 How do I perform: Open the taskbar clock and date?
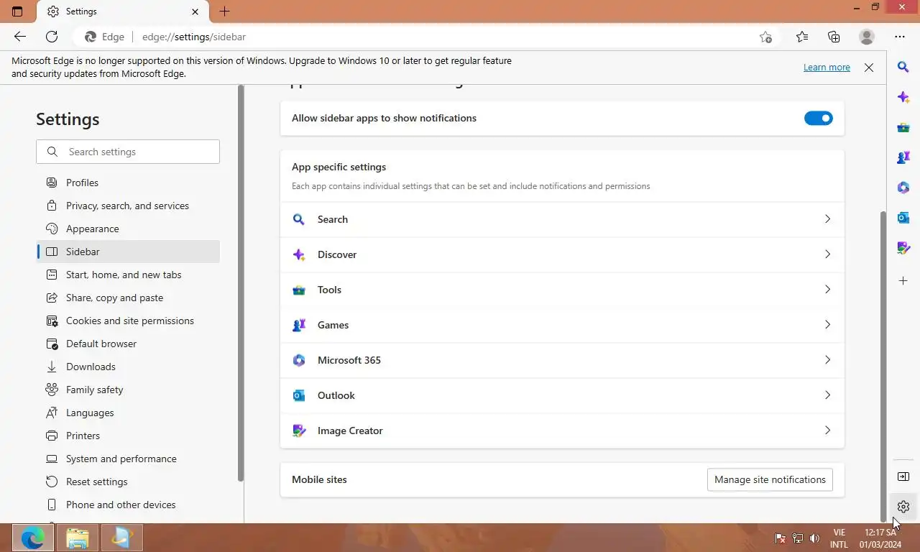pyautogui.click(x=882, y=538)
